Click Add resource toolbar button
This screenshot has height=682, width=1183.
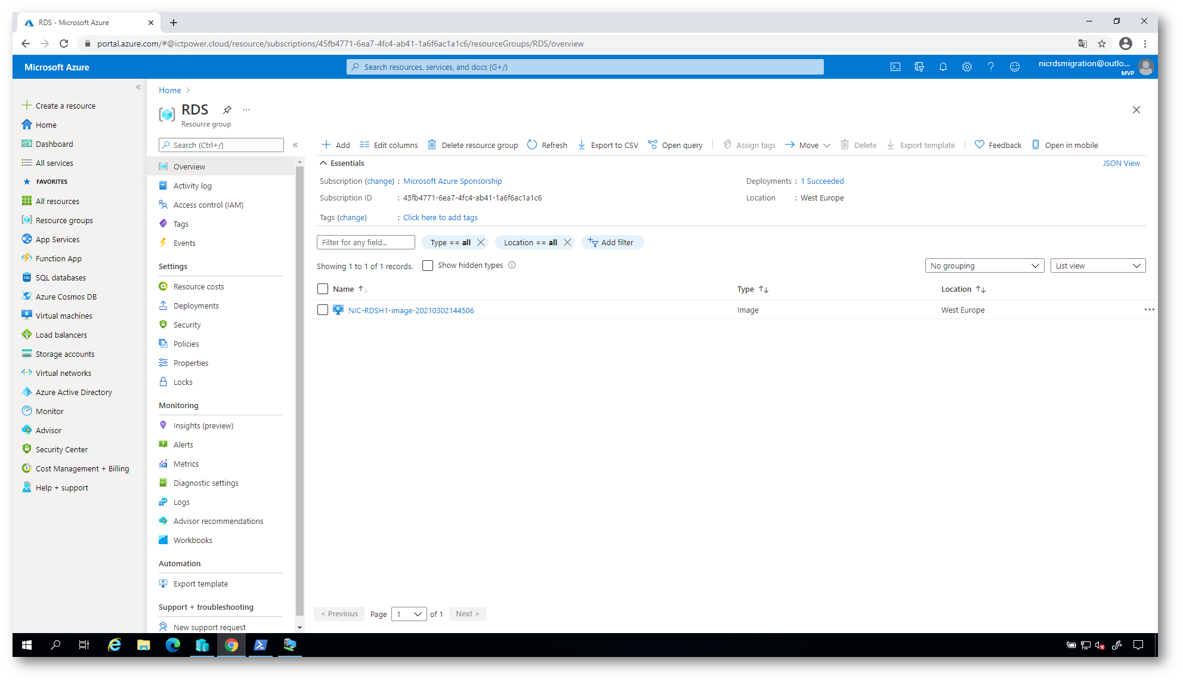[336, 145]
